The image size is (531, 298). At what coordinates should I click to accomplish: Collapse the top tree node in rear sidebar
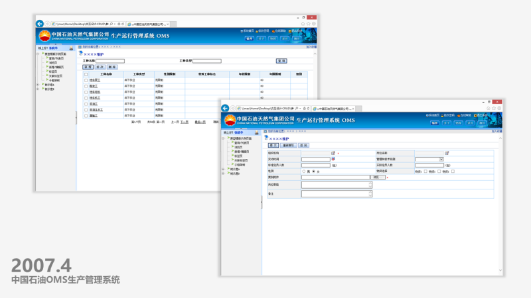(38, 54)
